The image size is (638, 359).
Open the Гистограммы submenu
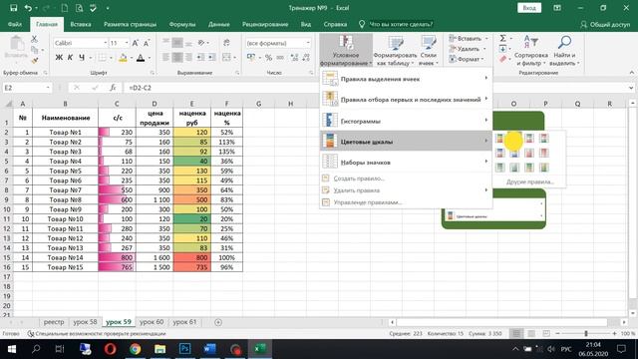(406, 121)
